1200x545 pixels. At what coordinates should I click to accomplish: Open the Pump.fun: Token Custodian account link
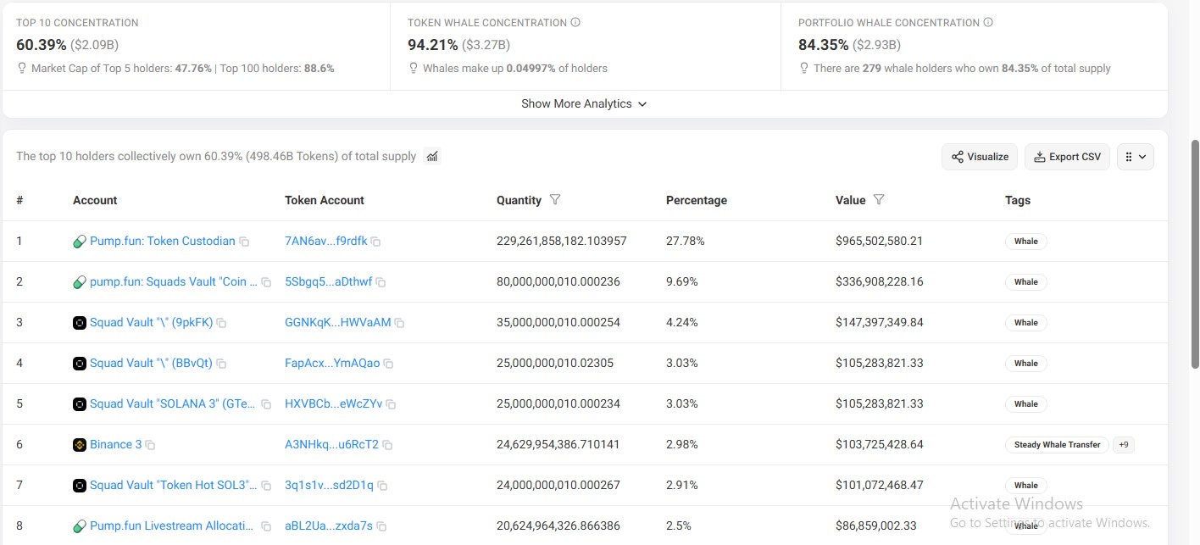coord(163,241)
